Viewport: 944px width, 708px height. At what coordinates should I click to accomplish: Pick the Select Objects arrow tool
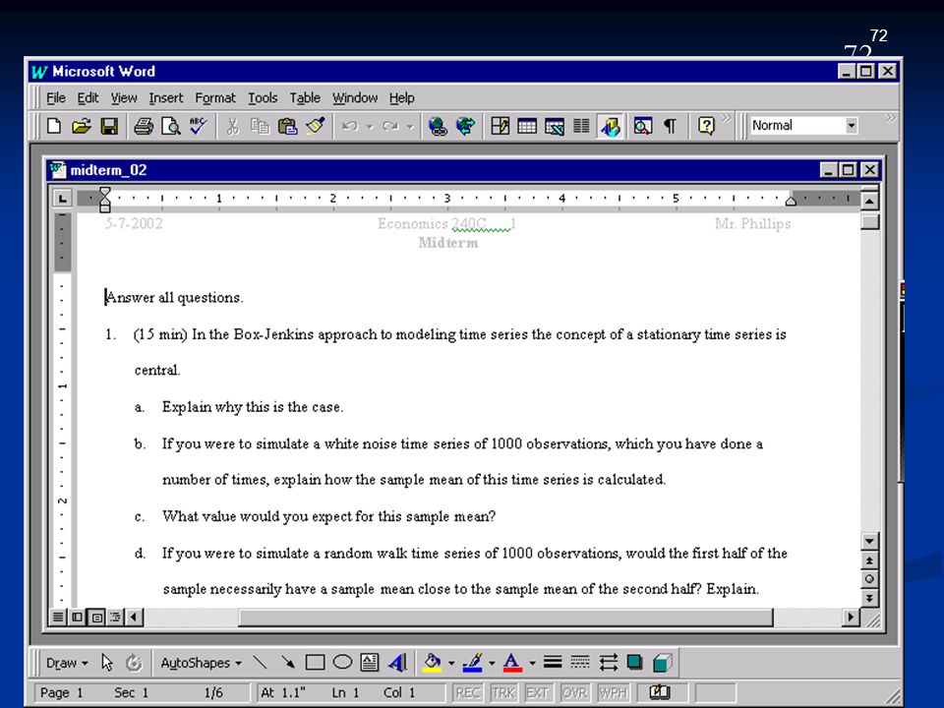pyautogui.click(x=107, y=662)
